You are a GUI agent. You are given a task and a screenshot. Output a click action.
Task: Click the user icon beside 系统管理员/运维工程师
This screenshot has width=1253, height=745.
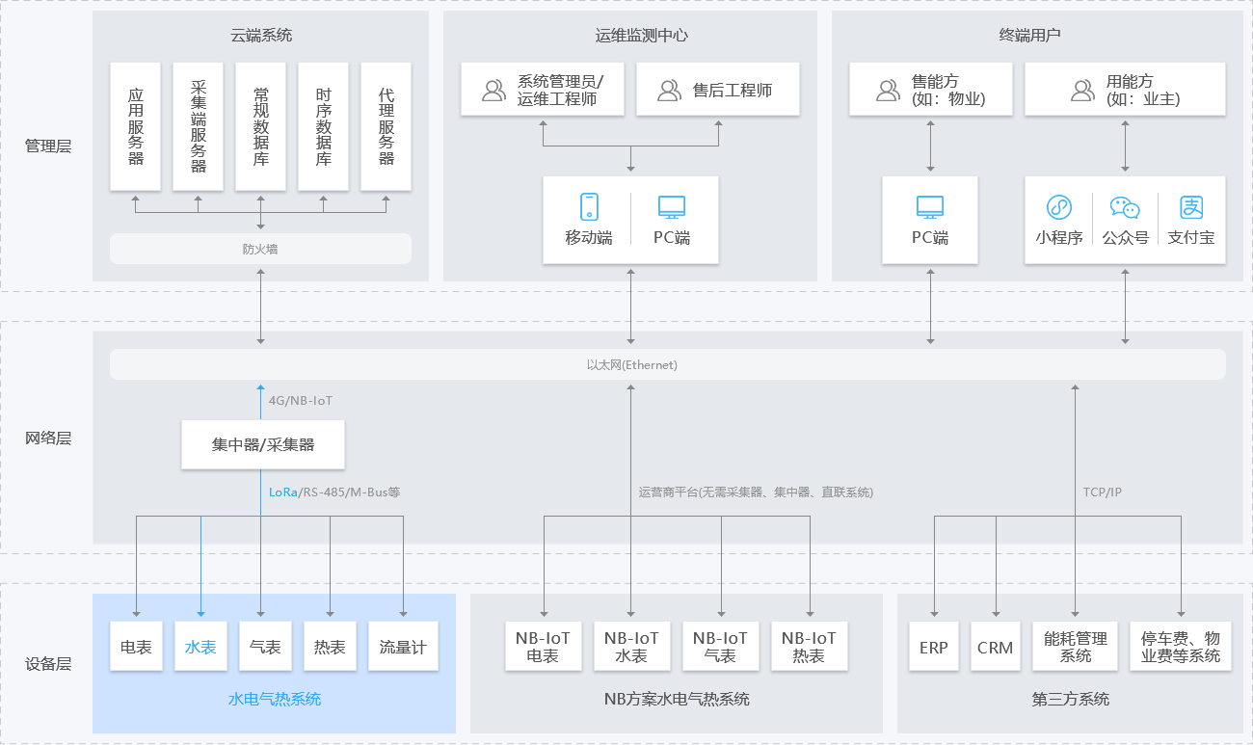(493, 91)
